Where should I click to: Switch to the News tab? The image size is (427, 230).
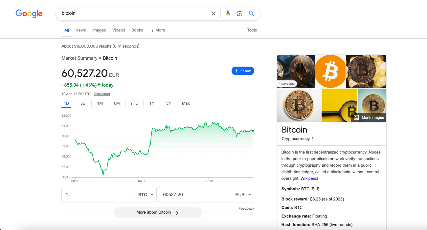point(80,30)
